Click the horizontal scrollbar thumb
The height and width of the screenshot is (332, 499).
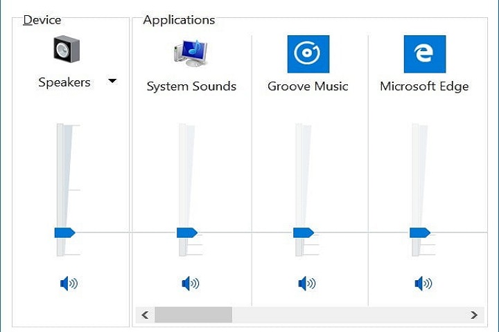pyautogui.click(x=193, y=315)
